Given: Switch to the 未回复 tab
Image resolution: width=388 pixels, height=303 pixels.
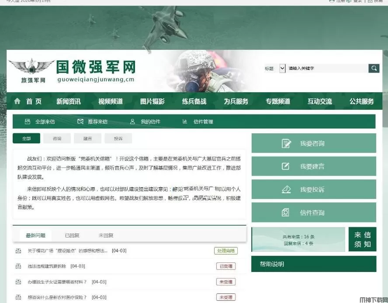Looking at the screenshot, I should click(x=106, y=235).
